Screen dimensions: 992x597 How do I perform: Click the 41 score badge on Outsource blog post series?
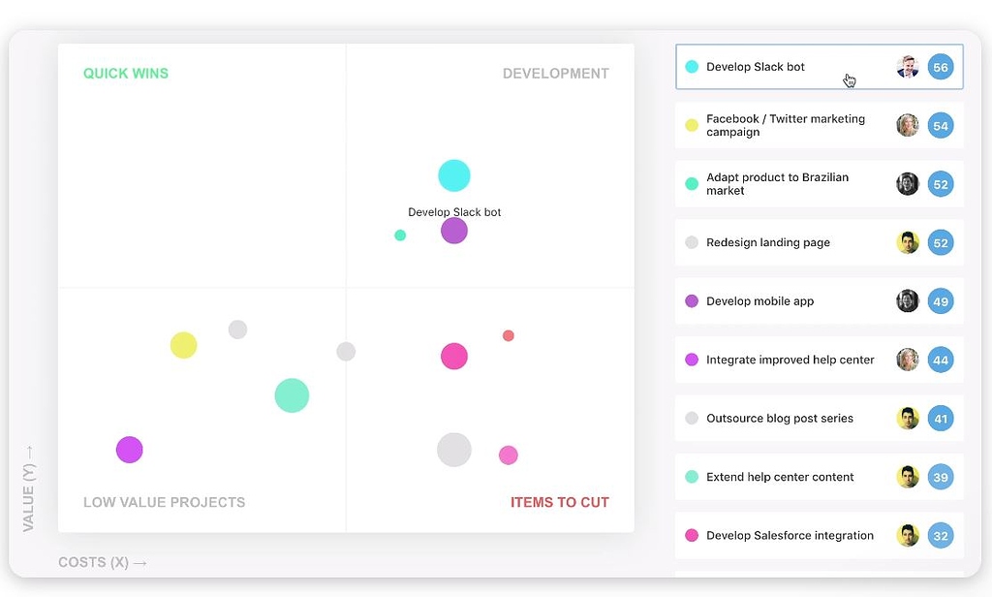coord(940,418)
